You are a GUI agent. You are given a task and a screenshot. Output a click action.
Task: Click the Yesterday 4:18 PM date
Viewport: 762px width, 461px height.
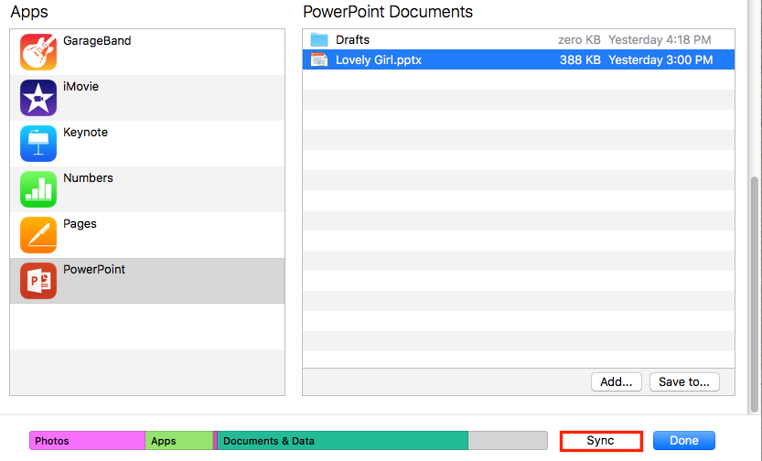pyautogui.click(x=660, y=39)
